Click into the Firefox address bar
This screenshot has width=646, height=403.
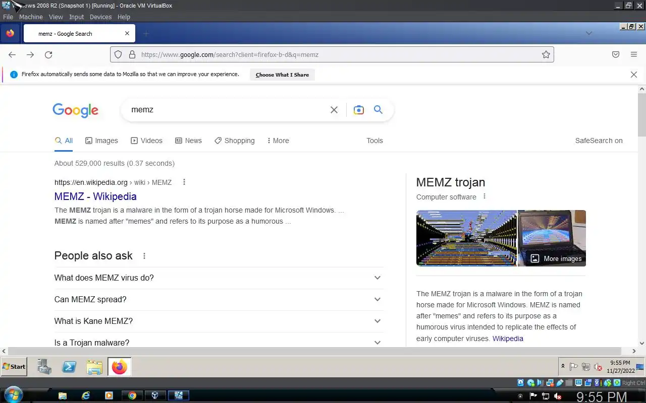click(x=332, y=54)
